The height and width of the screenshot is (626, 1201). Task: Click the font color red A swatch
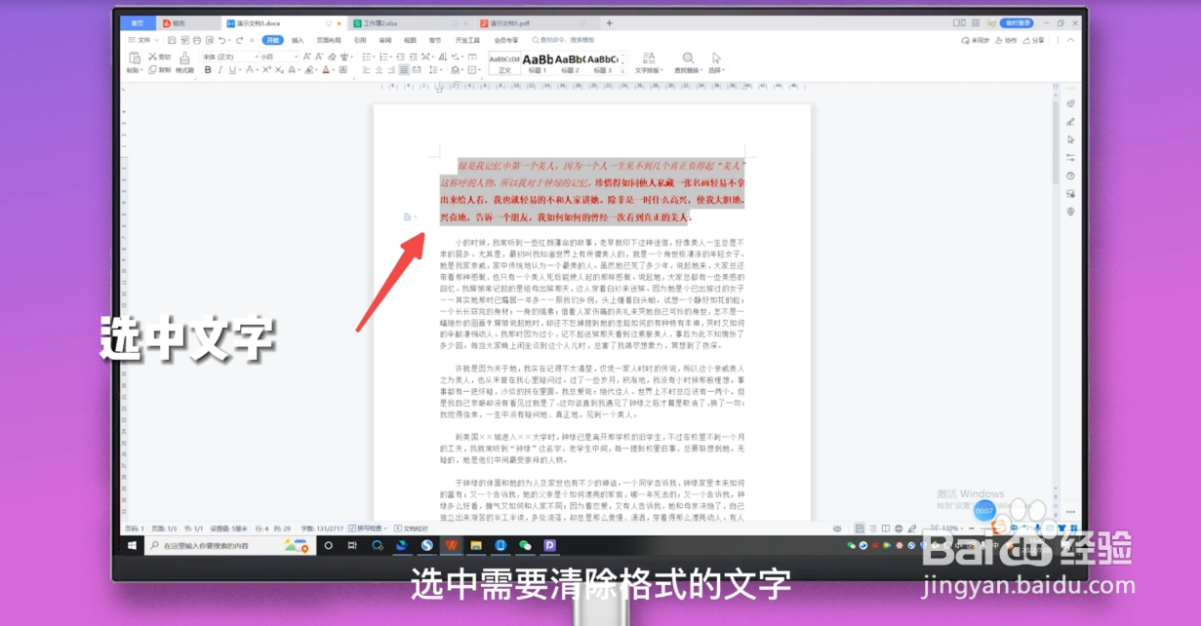coord(326,69)
